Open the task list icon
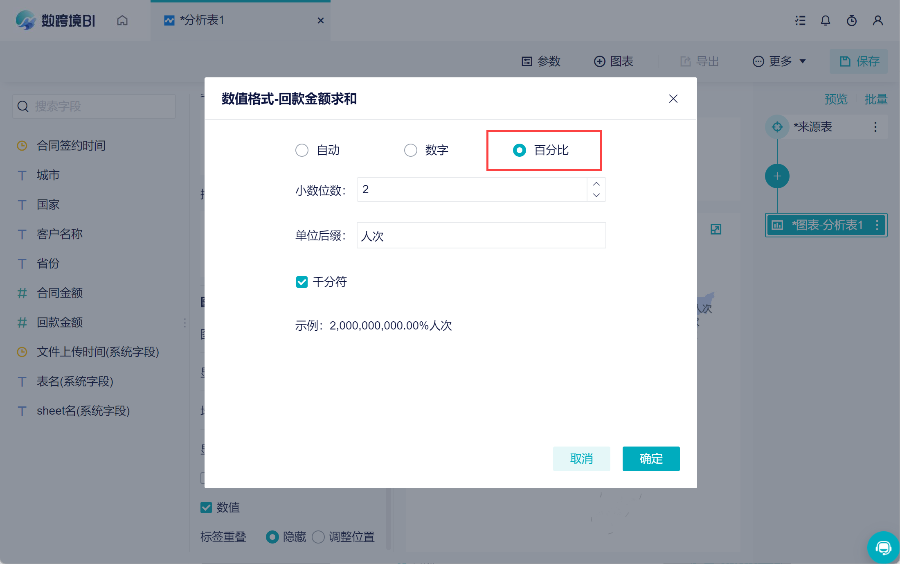The height and width of the screenshot is (564, 900). [x=800, y=20]
